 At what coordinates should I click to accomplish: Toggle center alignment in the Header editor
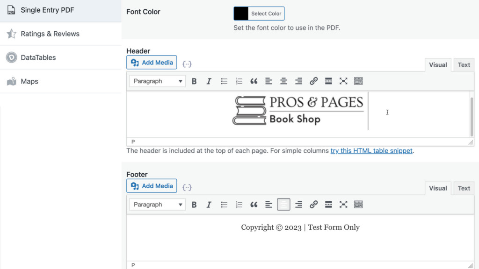click(284, 81)
